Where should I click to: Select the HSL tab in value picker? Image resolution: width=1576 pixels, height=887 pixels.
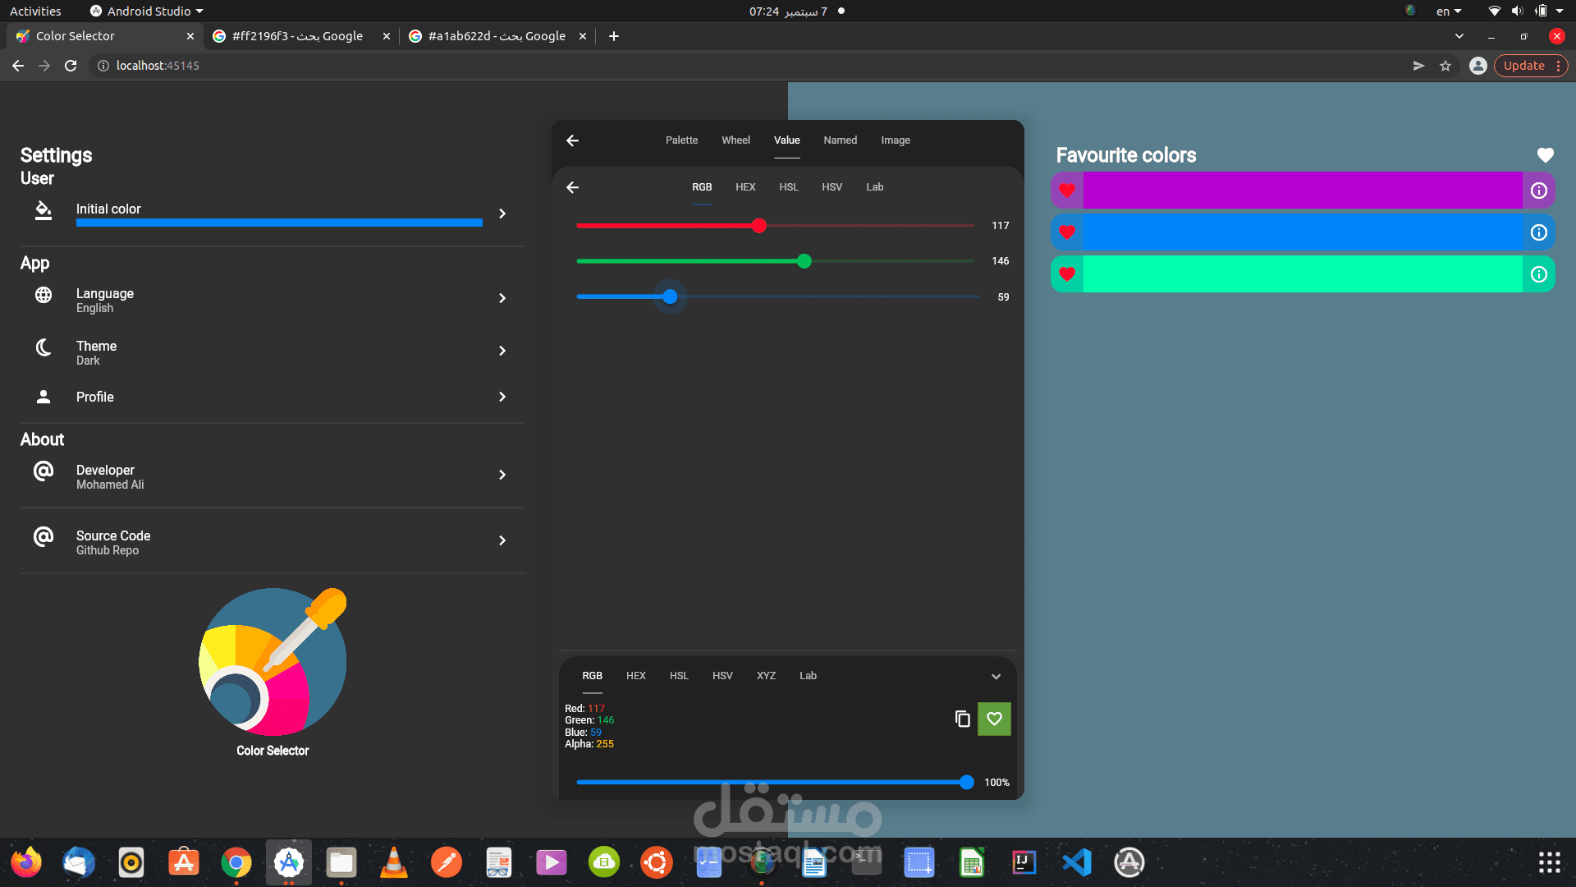click(788, 187)
